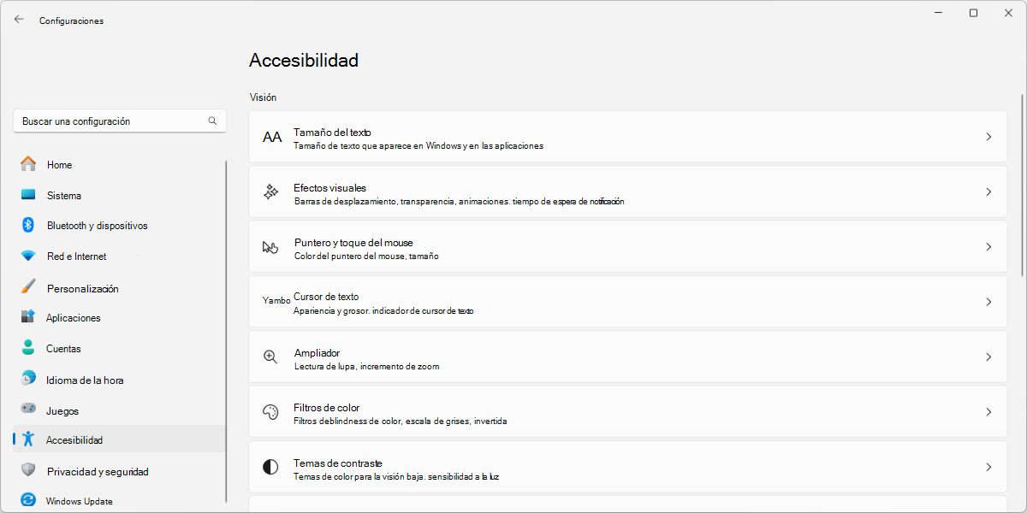Go to Home in the sidebar
The width and height of the screenshot is (1027, 513).
120,164
